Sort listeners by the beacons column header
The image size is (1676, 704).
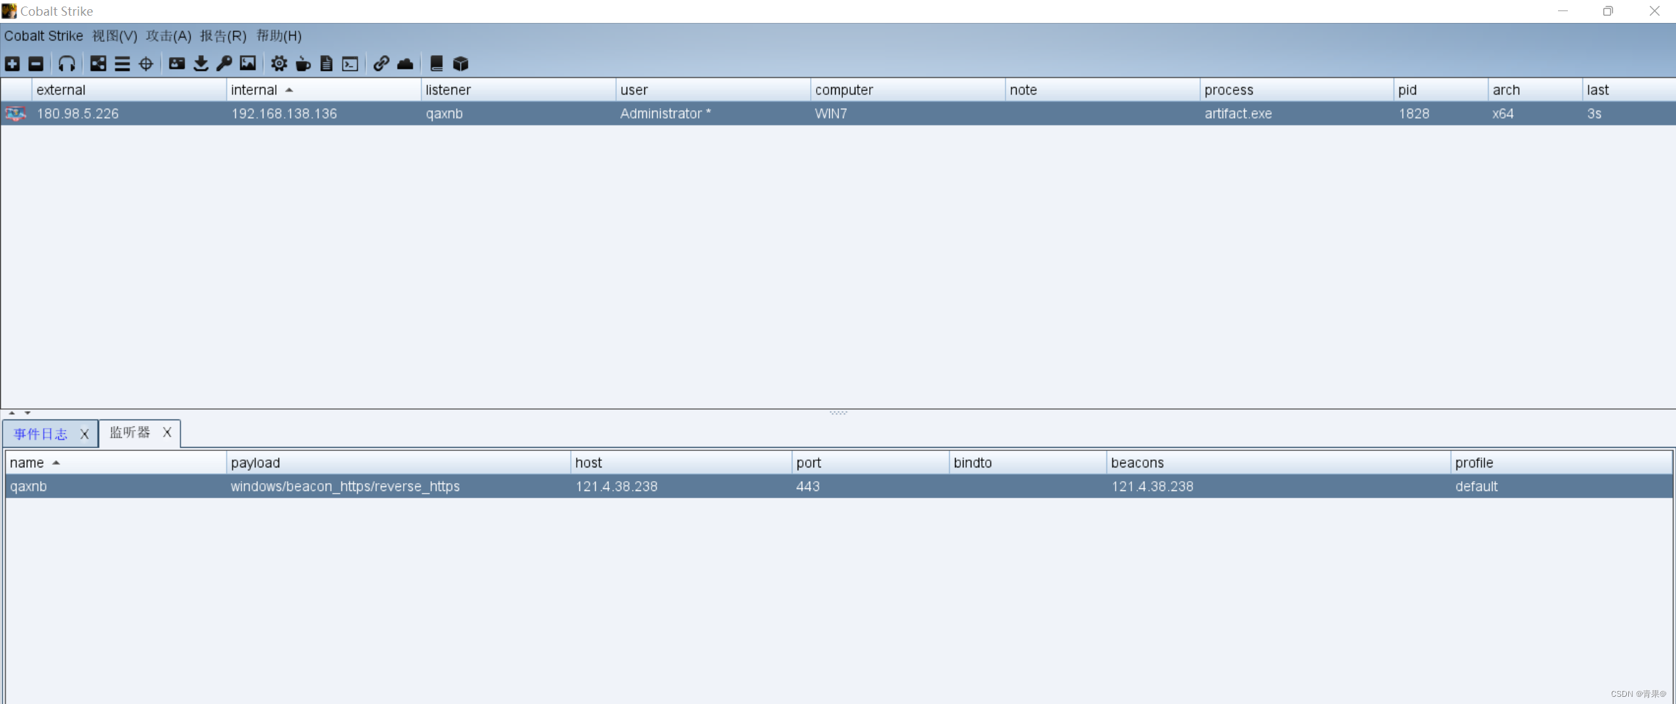click(1278, 463)
